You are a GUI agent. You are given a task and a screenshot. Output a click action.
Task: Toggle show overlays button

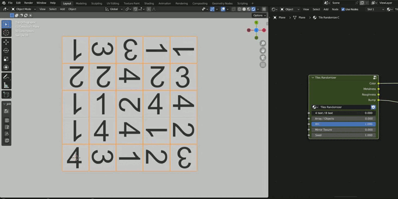pyautogui.click(x=223, y=9)
